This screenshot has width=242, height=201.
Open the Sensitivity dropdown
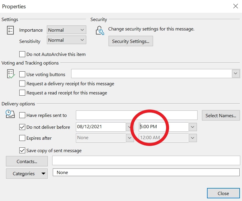tap(66, 40)
